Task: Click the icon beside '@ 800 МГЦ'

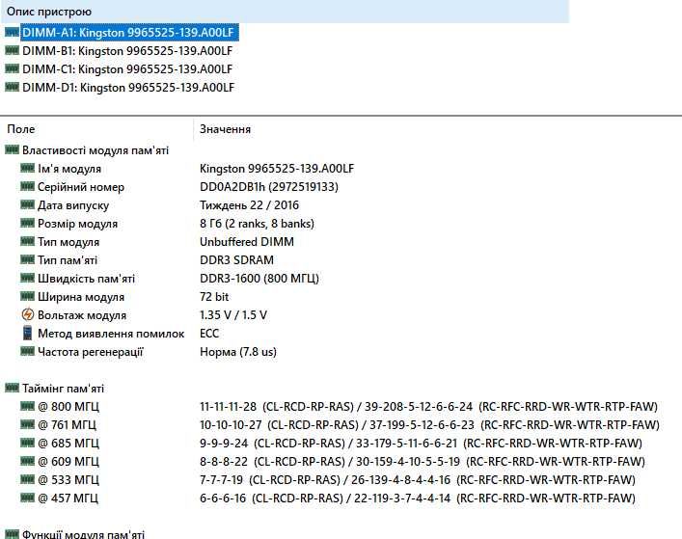Action: point(27,407)
